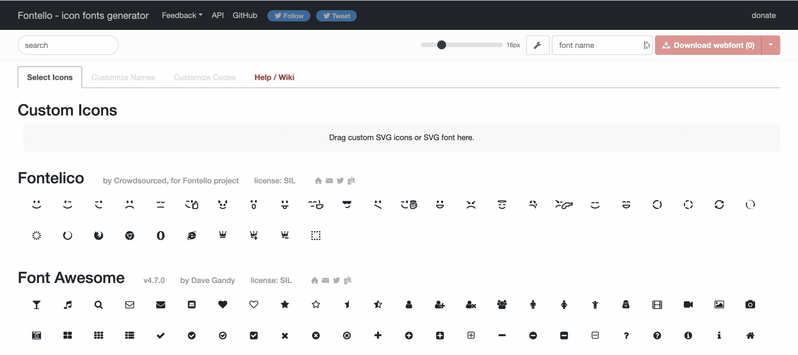Choose the devil emoticon with horns

(222, 204)
